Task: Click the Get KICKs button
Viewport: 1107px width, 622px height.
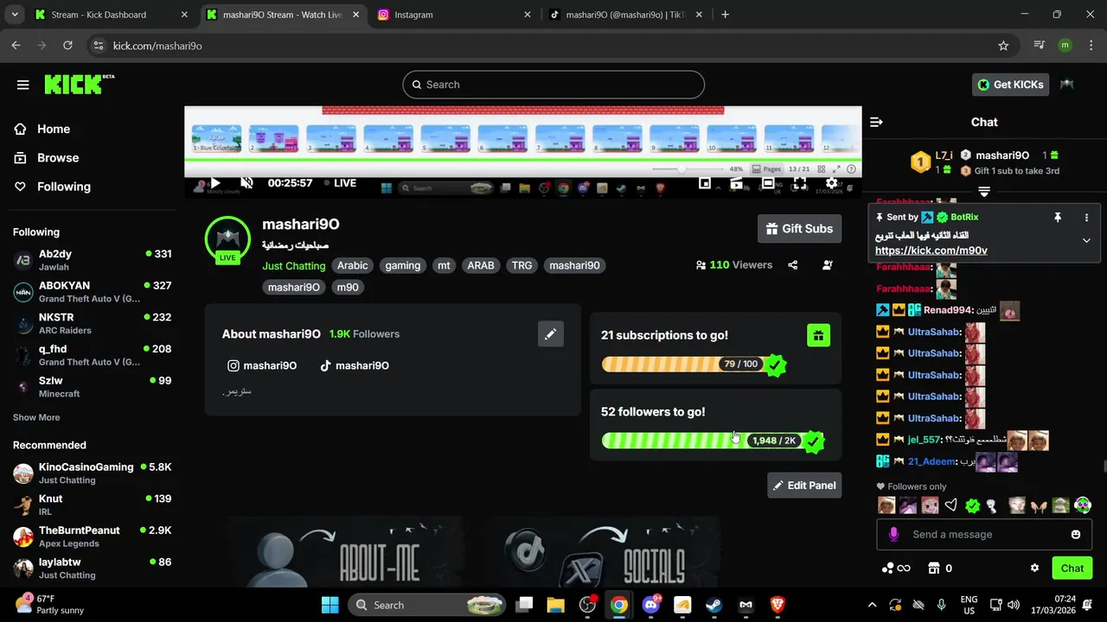Action: (1011, 85)
